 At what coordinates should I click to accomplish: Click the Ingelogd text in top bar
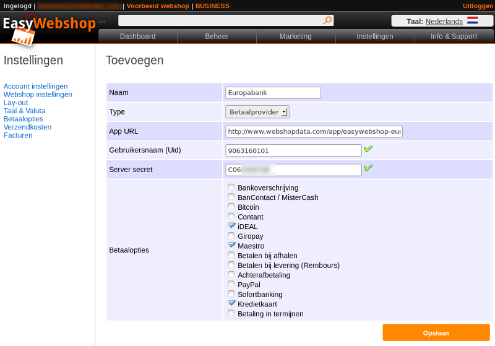point(17,6)
